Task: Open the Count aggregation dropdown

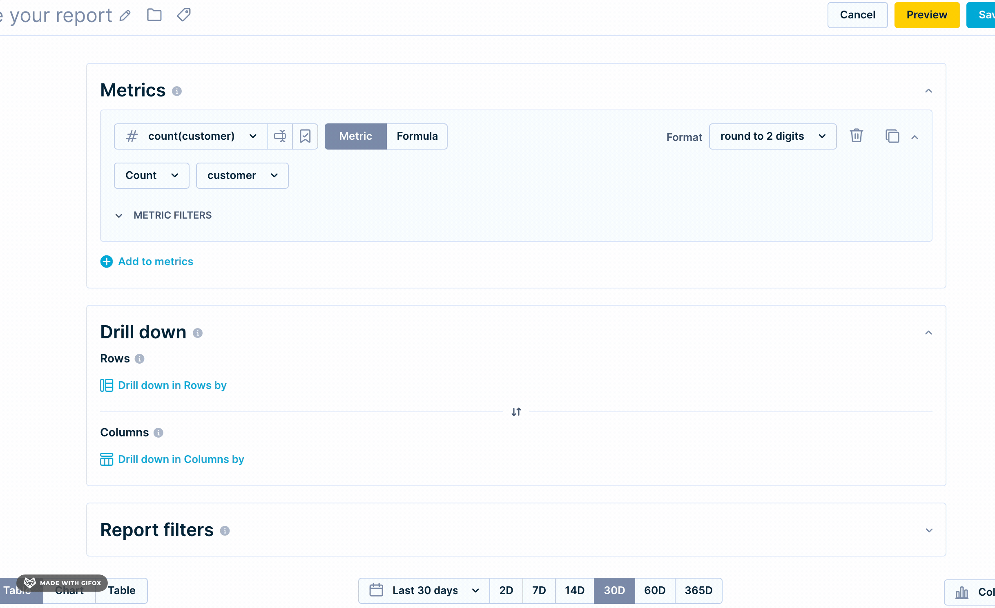Action: coord(152,176)
